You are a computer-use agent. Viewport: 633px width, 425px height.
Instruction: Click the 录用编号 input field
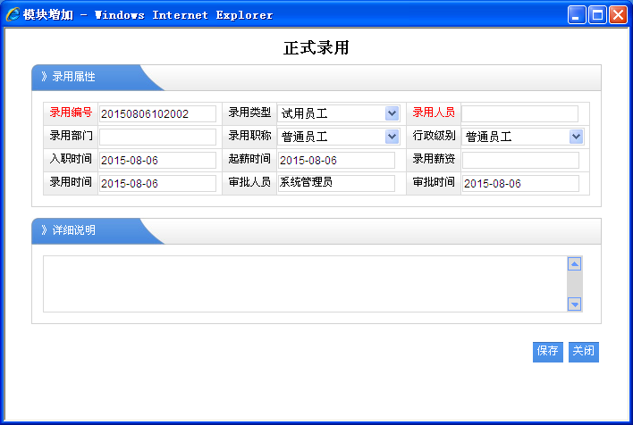point(157,113)
